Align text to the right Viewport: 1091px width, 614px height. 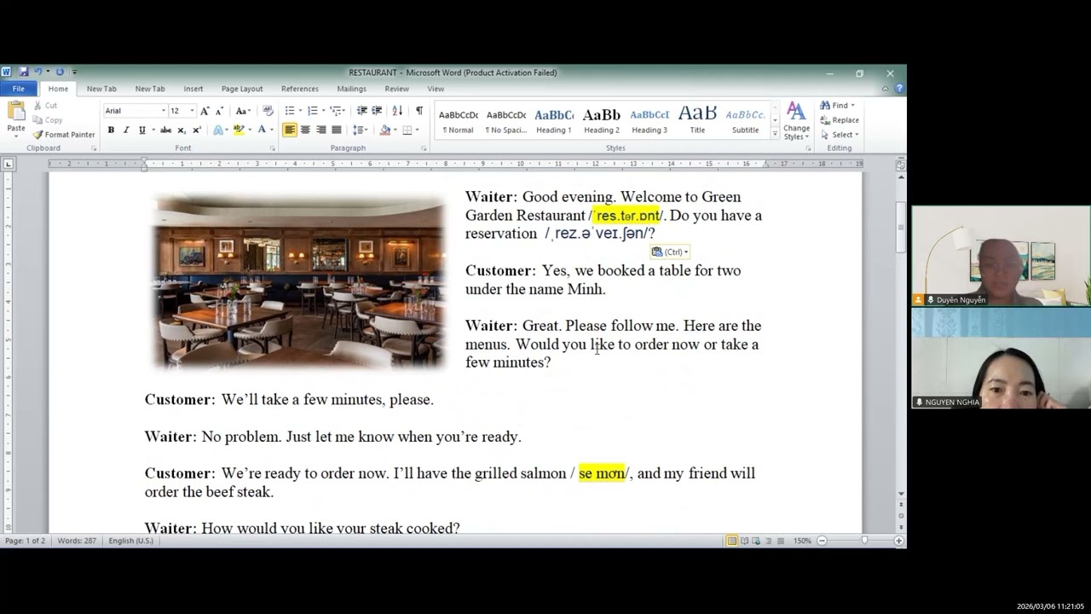(x=320, y=130)
